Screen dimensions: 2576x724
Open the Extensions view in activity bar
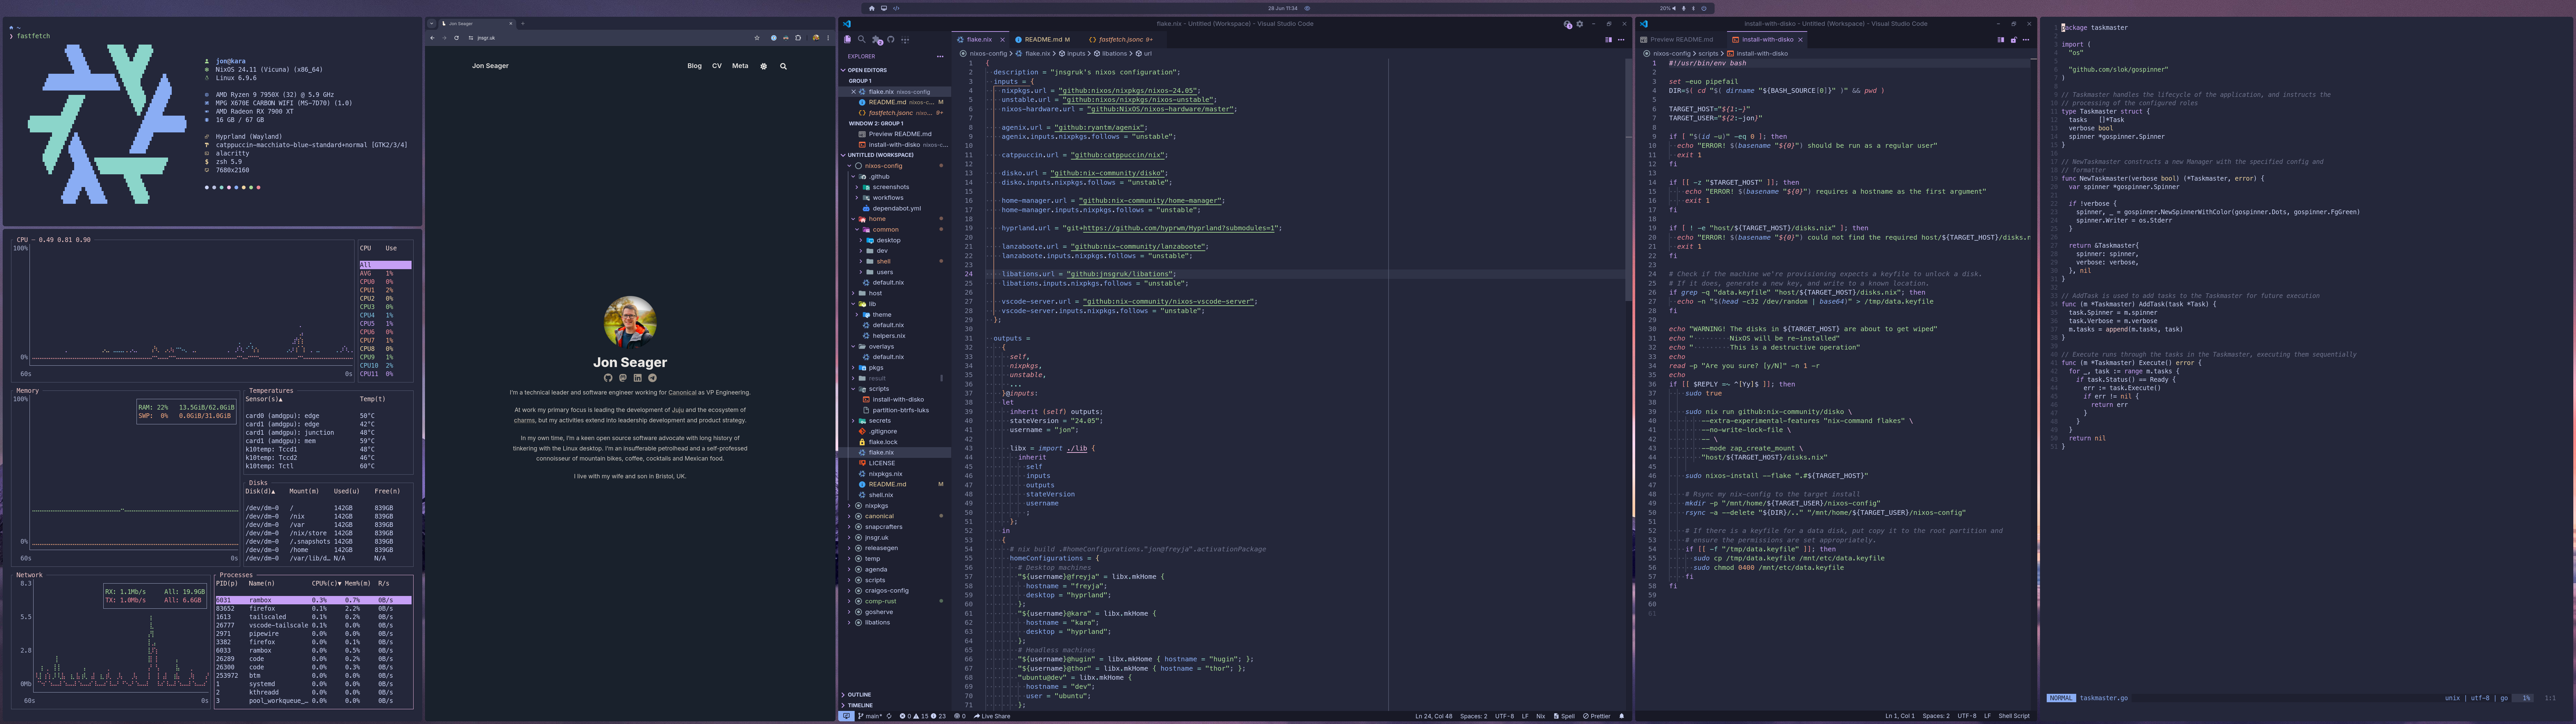[x=876, y=40]
